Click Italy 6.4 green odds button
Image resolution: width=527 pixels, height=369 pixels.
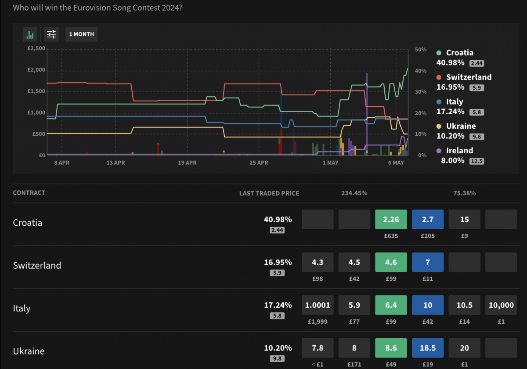pos(391,305)
